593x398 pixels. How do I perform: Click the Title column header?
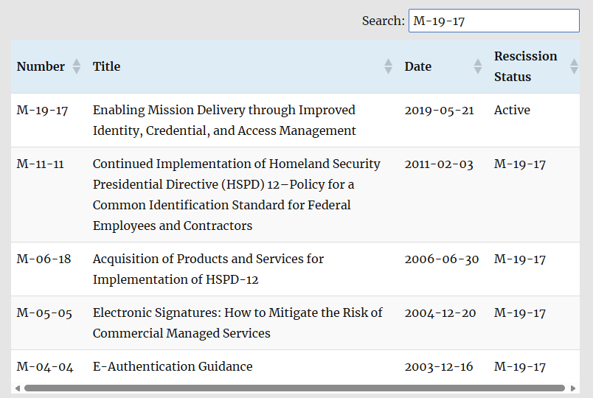click(106, 66)
